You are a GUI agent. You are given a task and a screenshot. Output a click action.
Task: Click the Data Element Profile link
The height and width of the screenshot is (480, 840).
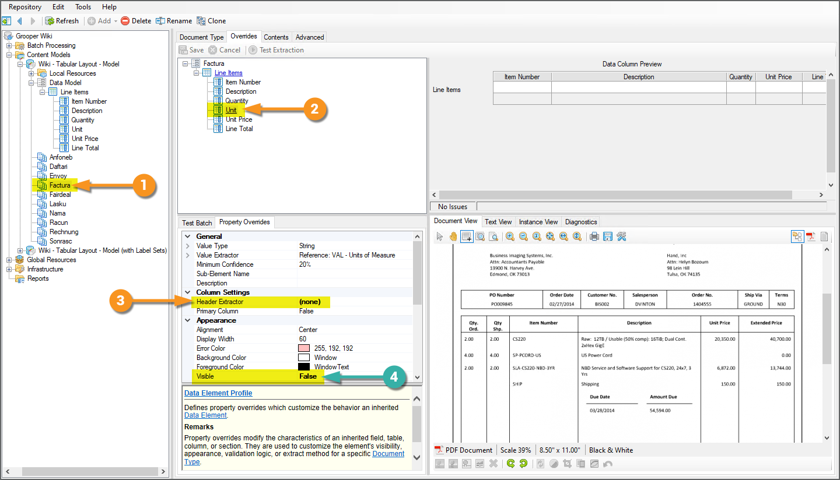tap(218, 393)
